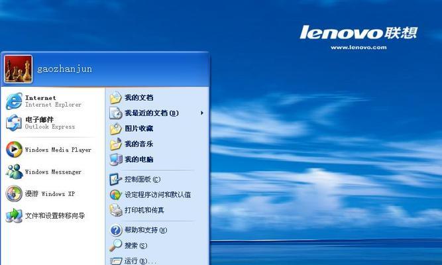Click the 帮助和支持 question mark icon
Screen dimensions: 442x265
tap(115, 231)
